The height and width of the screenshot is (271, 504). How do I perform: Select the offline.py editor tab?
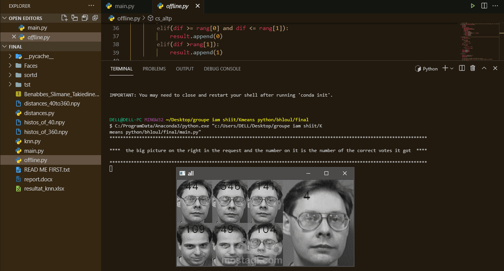click(178, 6)
